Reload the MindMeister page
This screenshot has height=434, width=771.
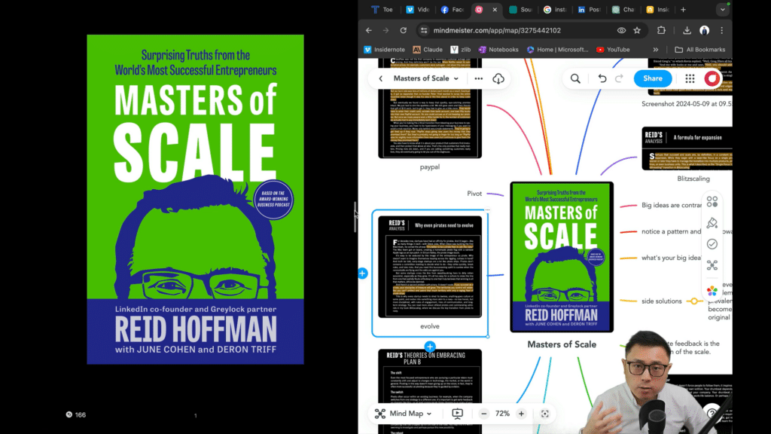(404, 30)
